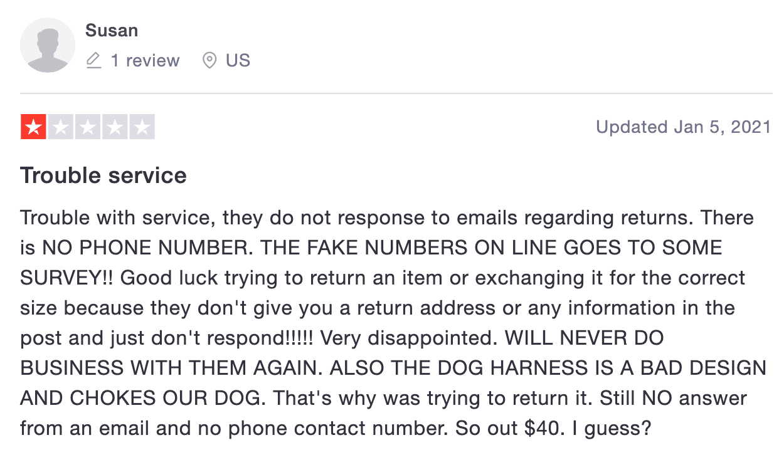Click the fifth grey rating star
Viewport: 779px width, 455px height.
tap(142, 127)
